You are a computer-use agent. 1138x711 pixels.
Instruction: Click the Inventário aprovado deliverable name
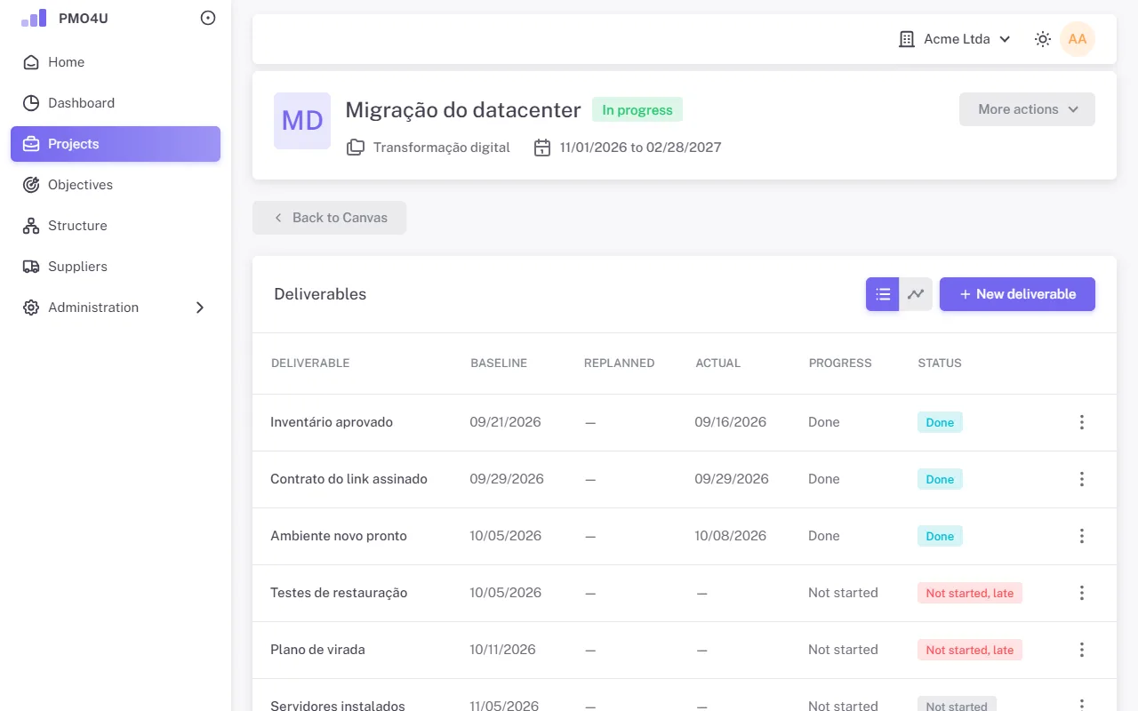[x=332, y=422]
